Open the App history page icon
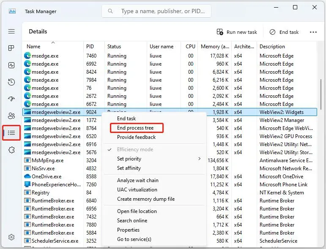Screen dimensions: 326x249 click(11, 82)
